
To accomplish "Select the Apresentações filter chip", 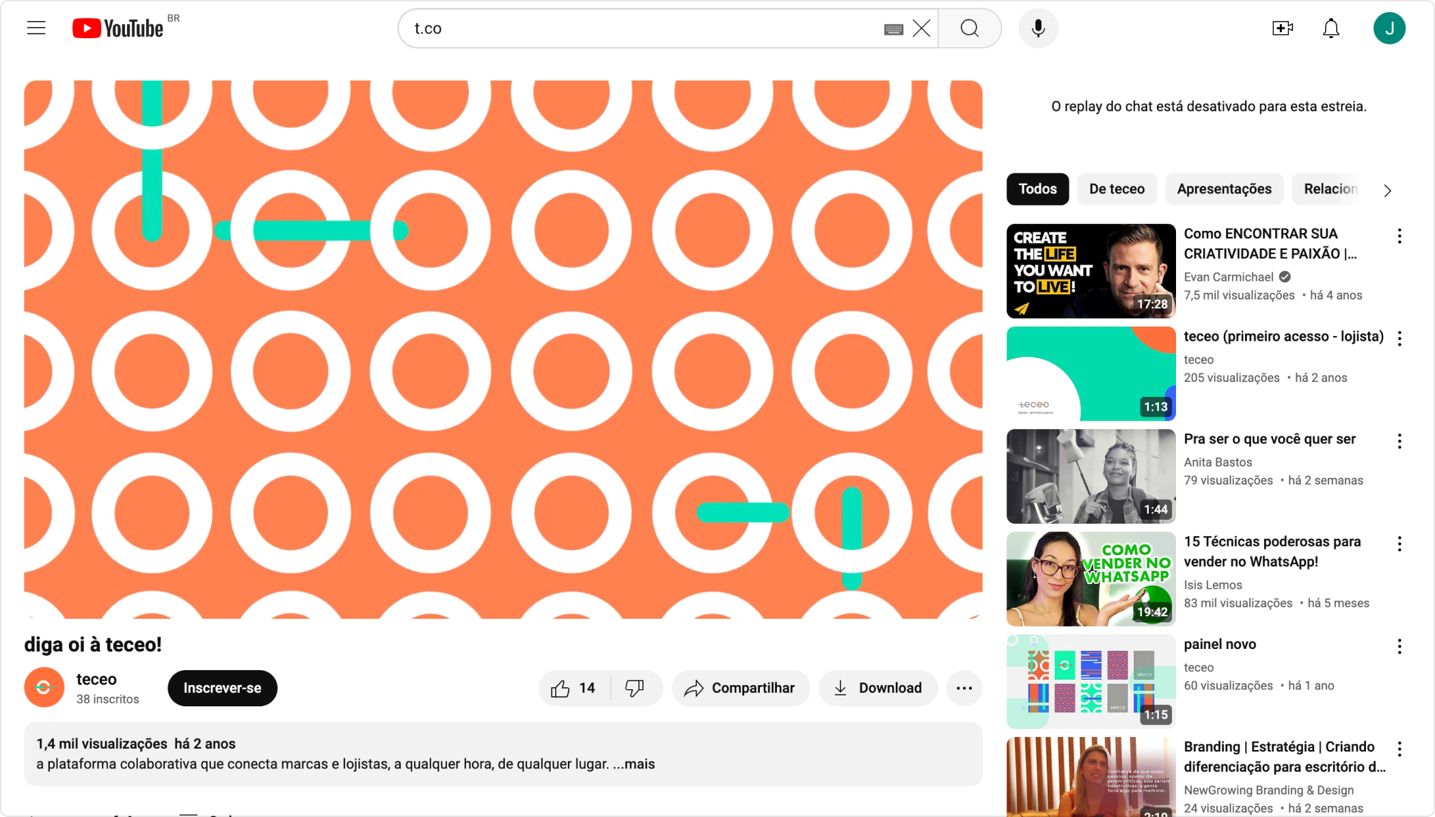I will [1224, 189].
